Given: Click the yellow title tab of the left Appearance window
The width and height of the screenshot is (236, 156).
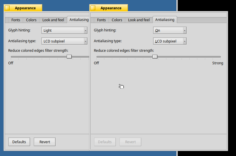Looking at the screenshot, I should coord(23,8).
